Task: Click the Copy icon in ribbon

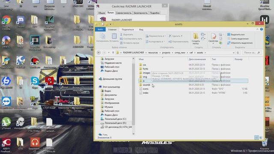Action: (103, 38)
